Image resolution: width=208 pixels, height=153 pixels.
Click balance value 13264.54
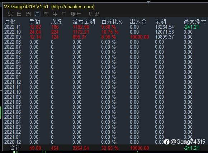(164, 27)
